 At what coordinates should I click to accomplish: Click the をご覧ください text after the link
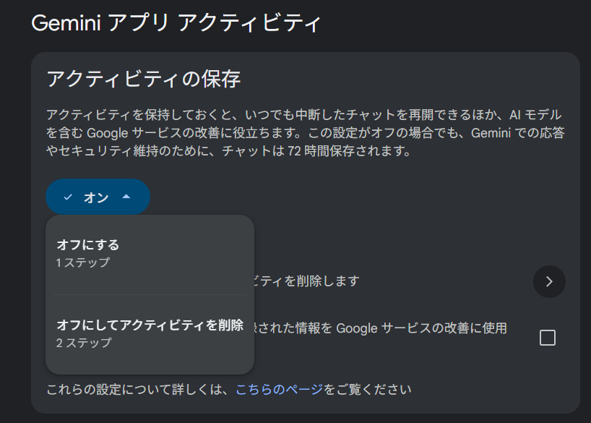[368, 390]
